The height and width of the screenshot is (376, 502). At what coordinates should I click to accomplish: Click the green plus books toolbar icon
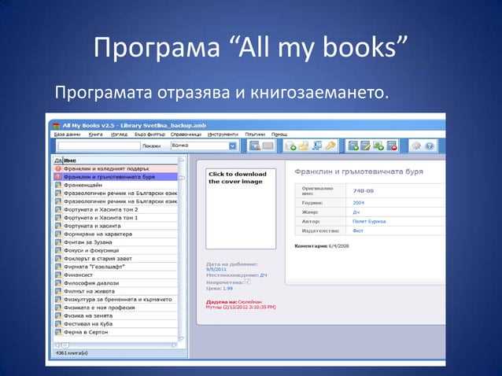point(378,146)
